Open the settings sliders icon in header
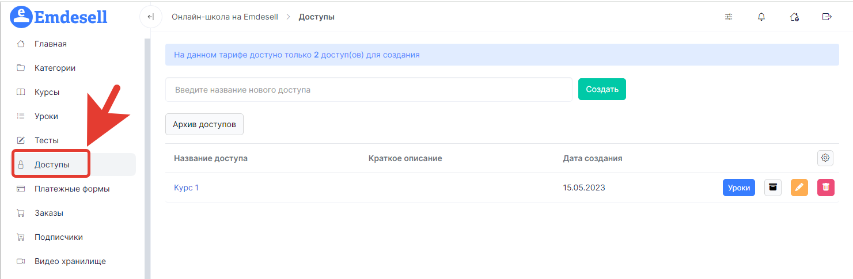The image size is (853, 279). pyautogui.click(x=729, y=17)
